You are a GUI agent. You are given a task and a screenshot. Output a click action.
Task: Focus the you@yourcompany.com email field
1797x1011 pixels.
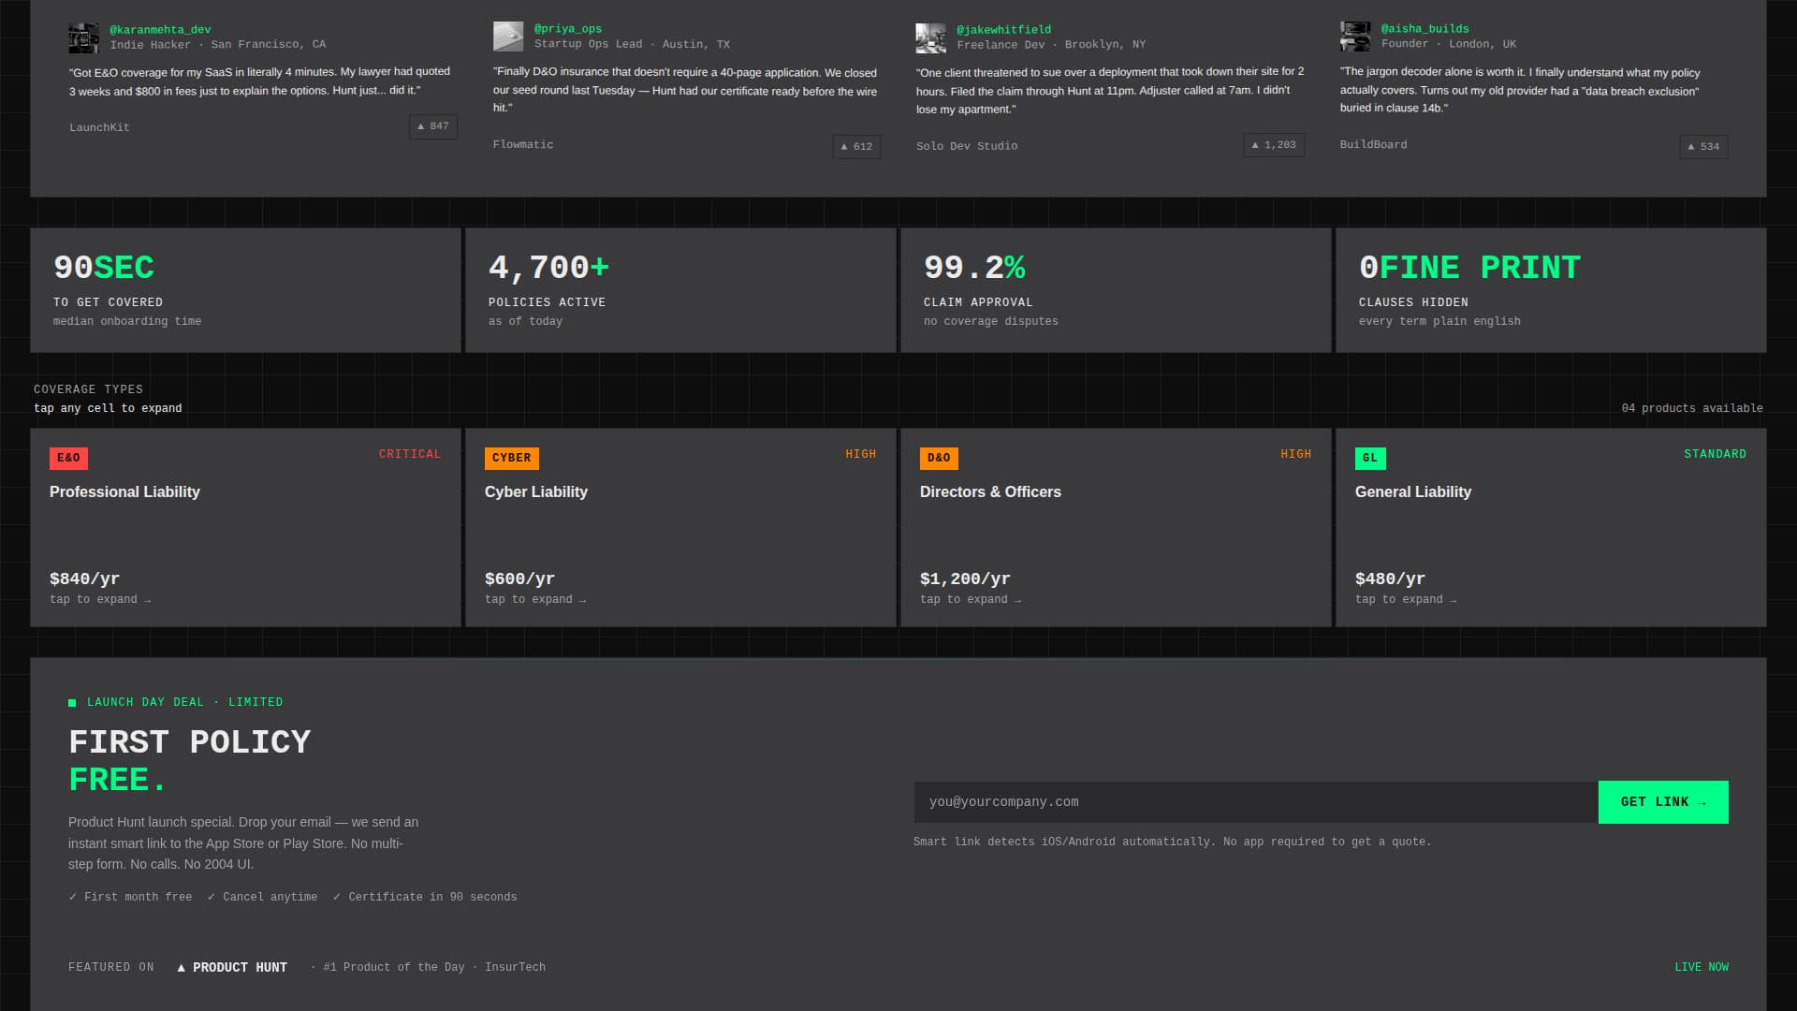[1255, 802]
